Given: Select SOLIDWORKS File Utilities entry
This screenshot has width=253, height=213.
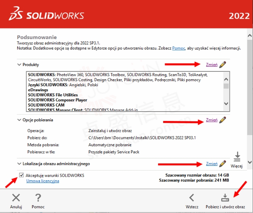Looking at the screenshot, I should pyautogui.click(x=53, y=95).
